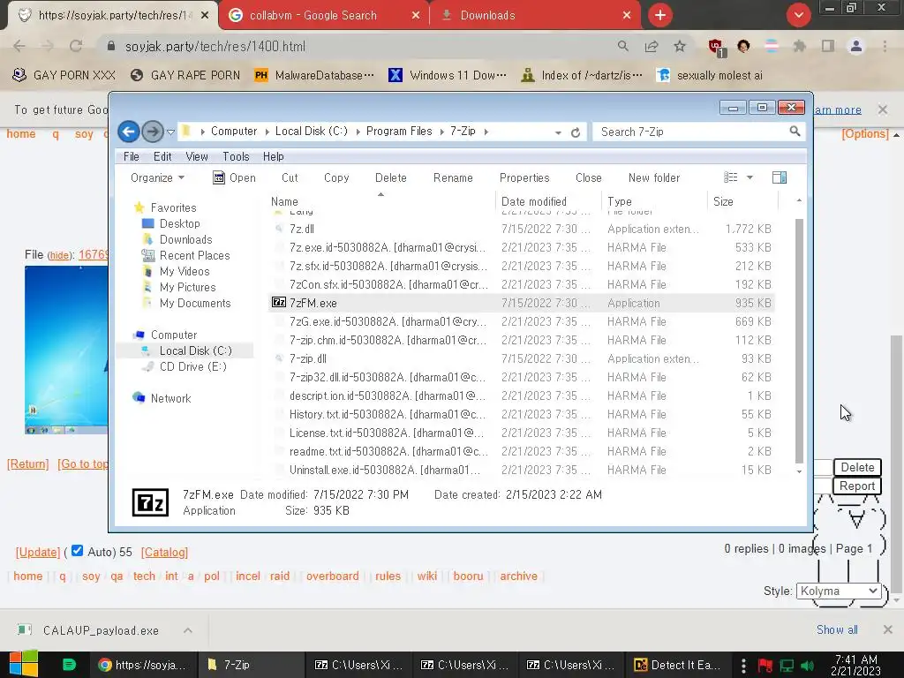
Task: Toggle the Auto update checkbox
Action: [x=78, y=551]
